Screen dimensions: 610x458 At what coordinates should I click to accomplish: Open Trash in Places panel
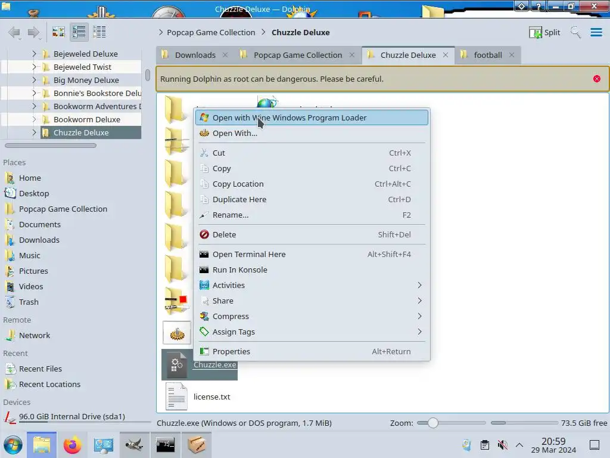point(29,302)
